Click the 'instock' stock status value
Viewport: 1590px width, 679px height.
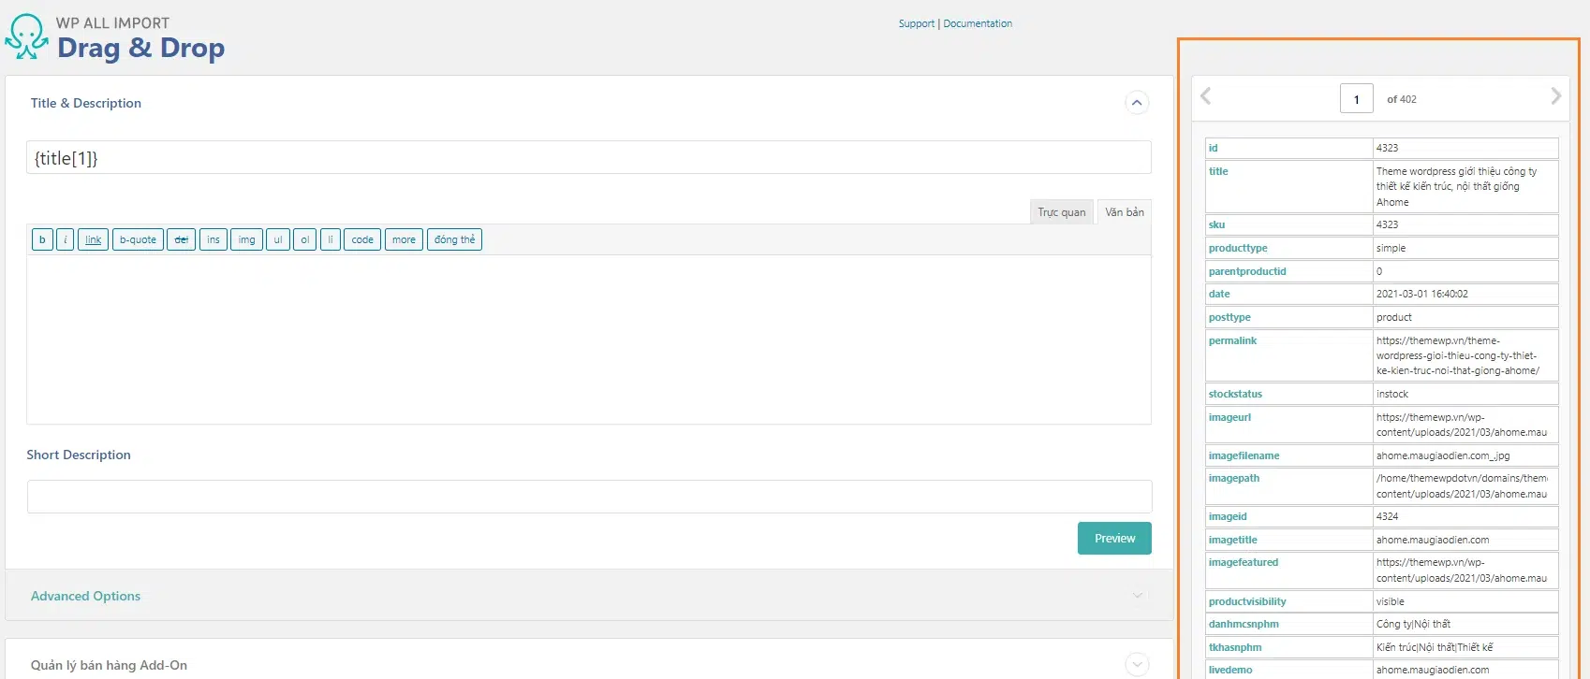point(1392,394)
